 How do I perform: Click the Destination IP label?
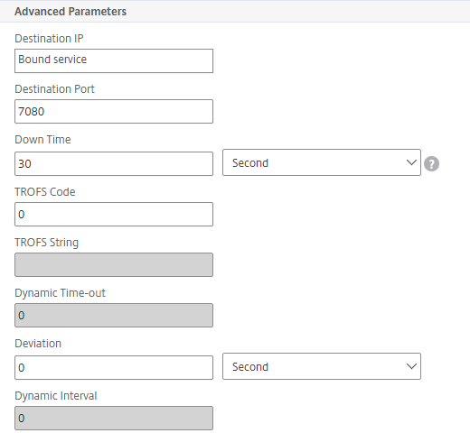pyautogui.click(x=49, y=39)
